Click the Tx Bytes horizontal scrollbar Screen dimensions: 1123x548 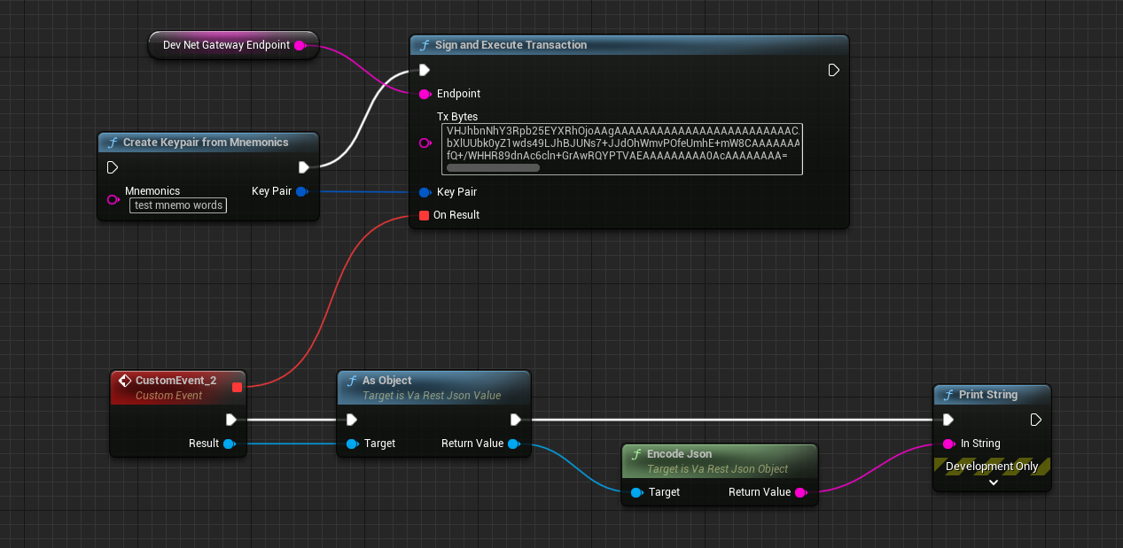(493, 167)
